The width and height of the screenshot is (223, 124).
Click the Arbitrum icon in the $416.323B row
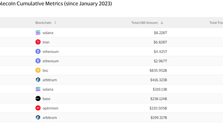pos(38,80)
